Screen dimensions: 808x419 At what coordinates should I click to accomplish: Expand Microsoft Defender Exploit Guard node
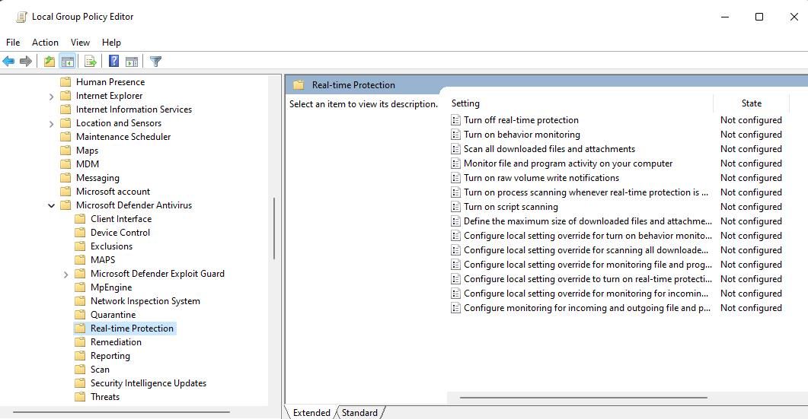(65, 275)
